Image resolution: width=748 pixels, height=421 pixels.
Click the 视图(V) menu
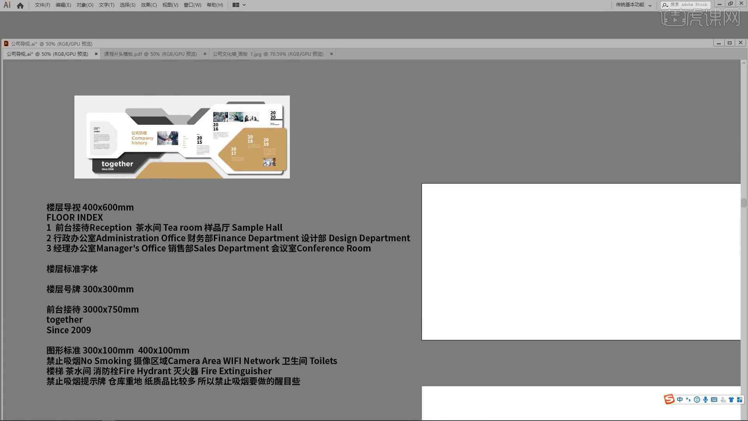click(x=169, y=5)
